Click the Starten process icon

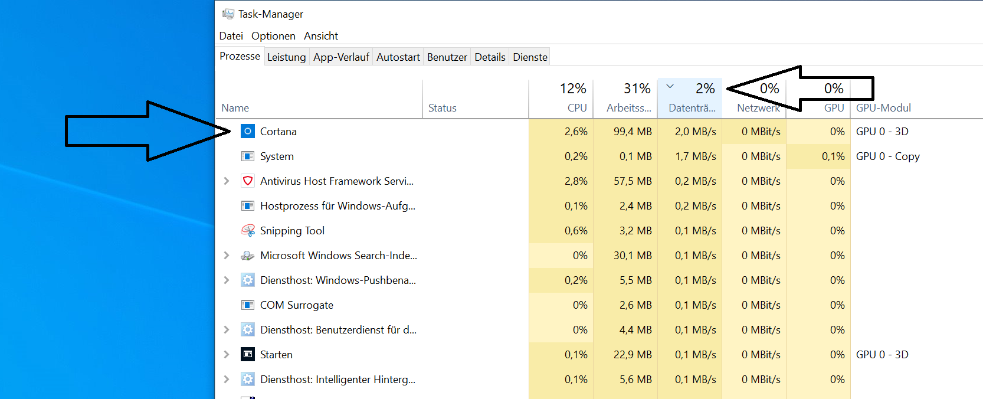point(248,354)
